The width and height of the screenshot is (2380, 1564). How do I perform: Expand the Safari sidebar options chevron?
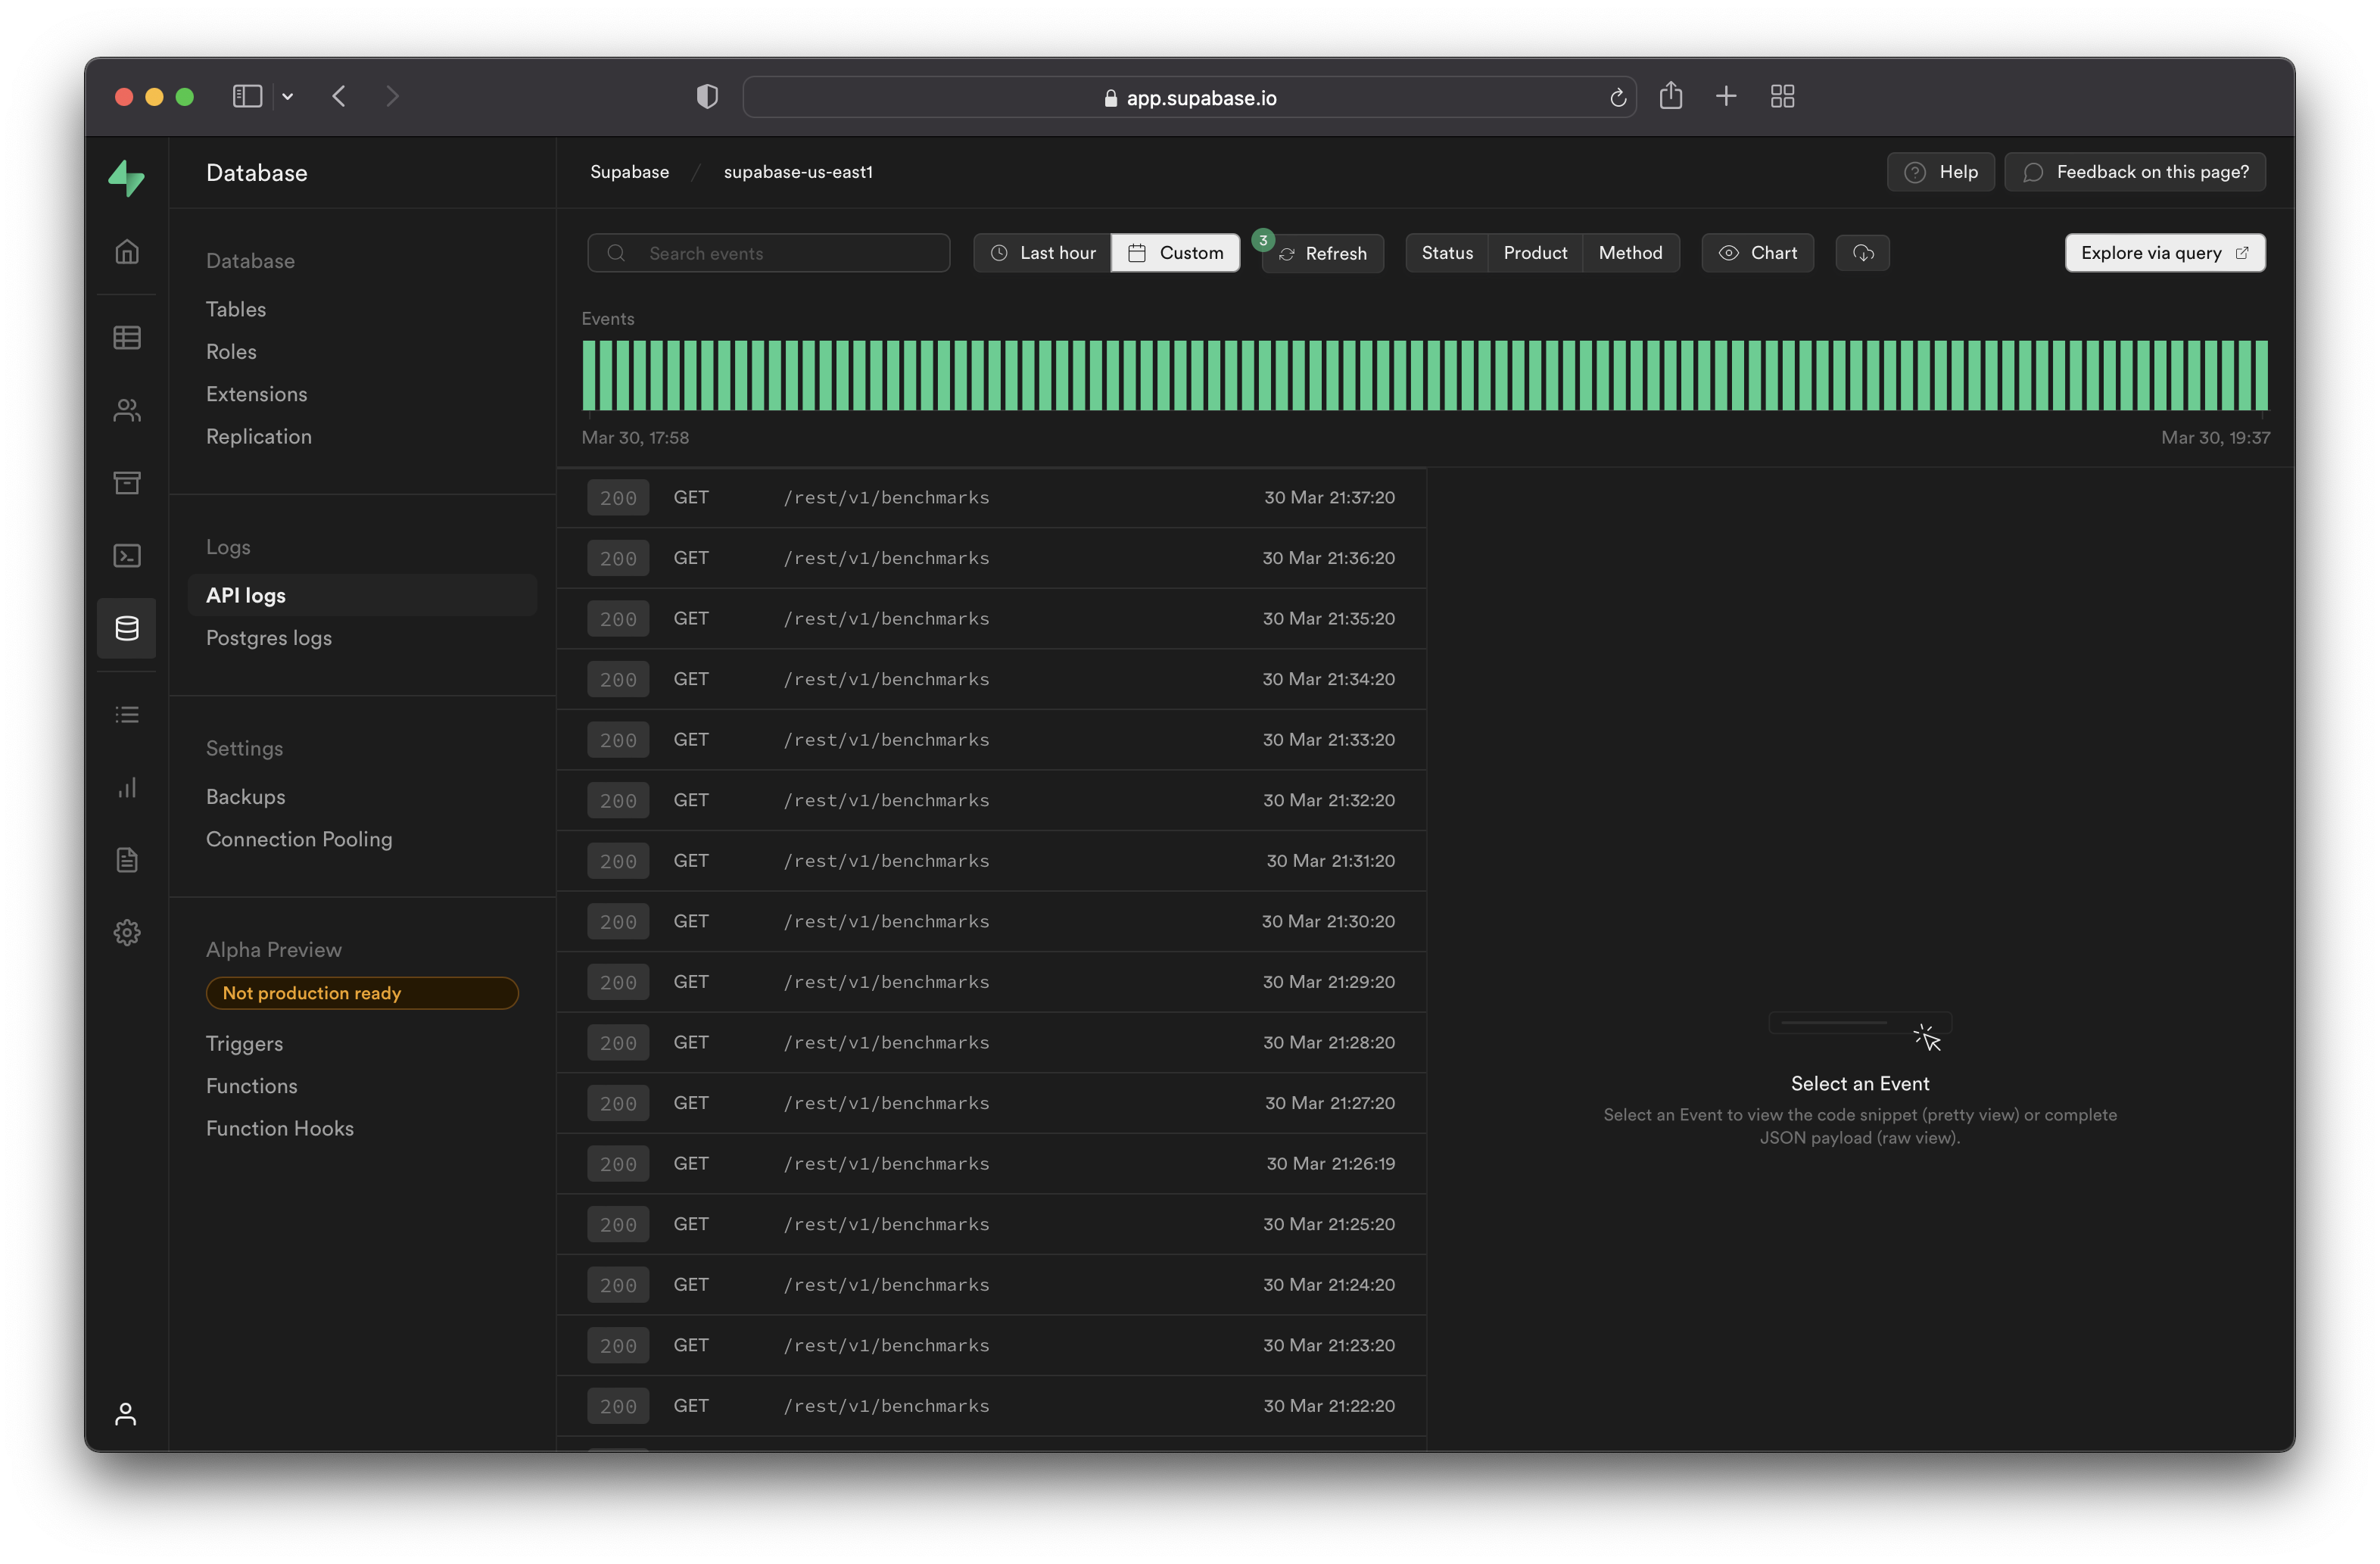click(287, 96)
